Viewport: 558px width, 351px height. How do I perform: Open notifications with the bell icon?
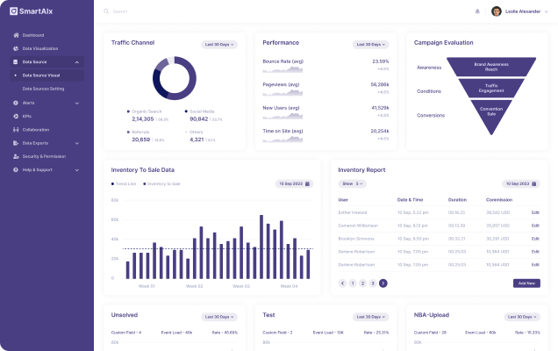[477, 11]
